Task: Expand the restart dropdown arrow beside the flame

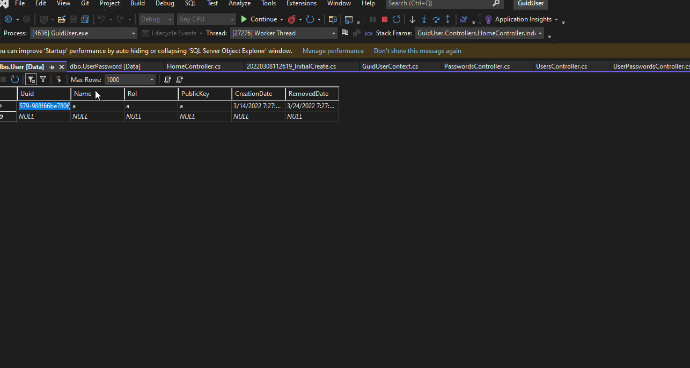Action: (319, 20)
